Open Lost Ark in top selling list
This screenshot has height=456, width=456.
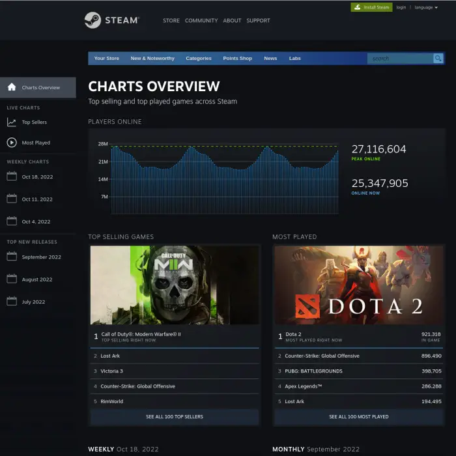(175, 356)
